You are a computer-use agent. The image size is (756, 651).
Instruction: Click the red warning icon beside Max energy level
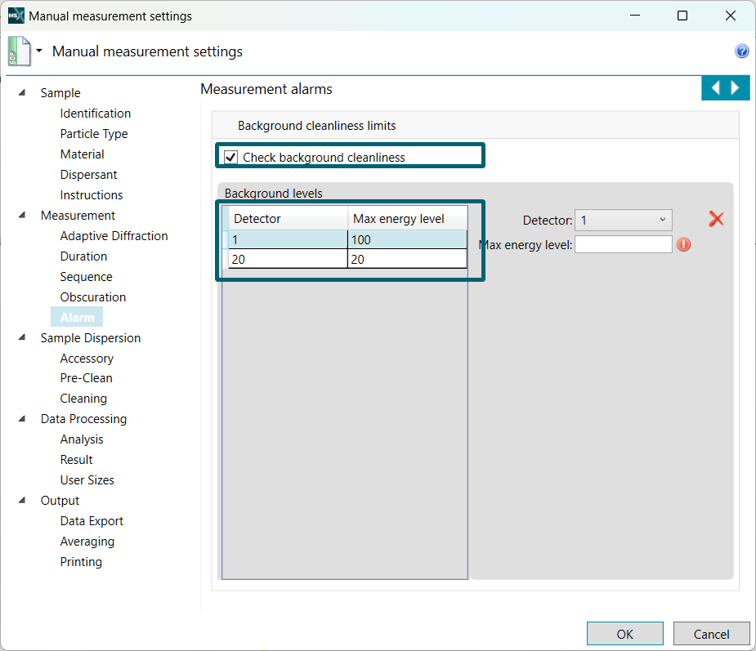[683, 244]
